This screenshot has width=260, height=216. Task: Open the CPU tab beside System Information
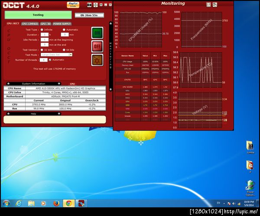click(x=72, y=84)
